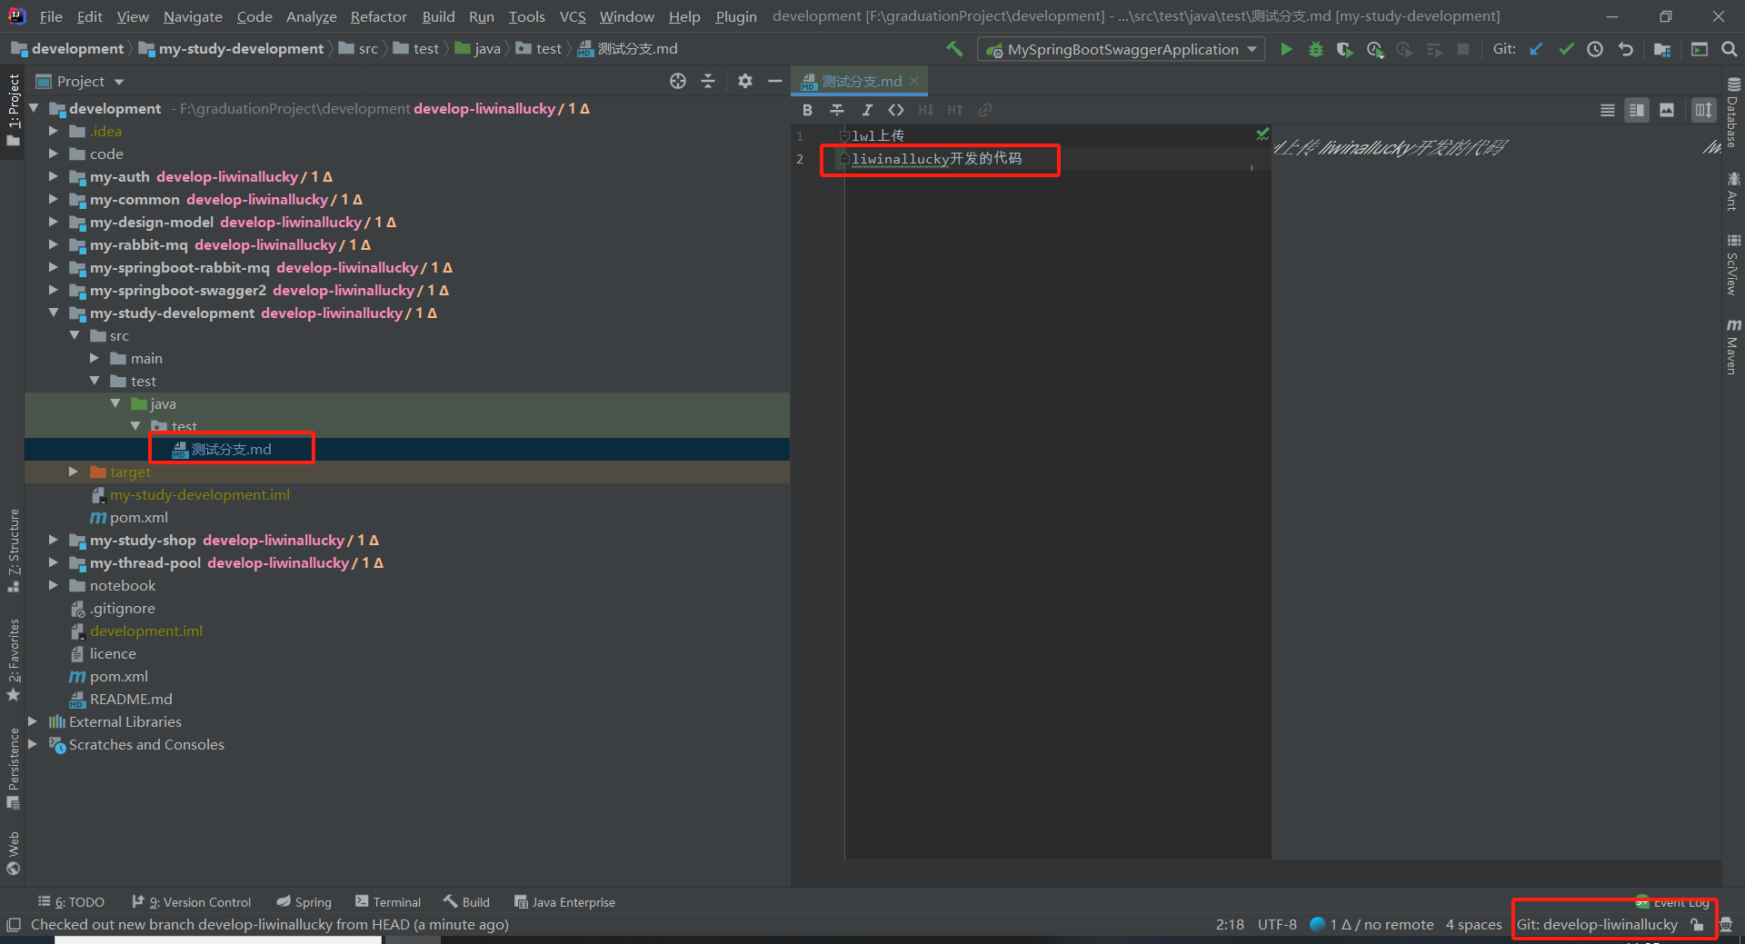Viewport: 1745px width, 944px height.
Task: Run MySpringBootSwaggerApplication with play icon
Action: (1286, 49)
